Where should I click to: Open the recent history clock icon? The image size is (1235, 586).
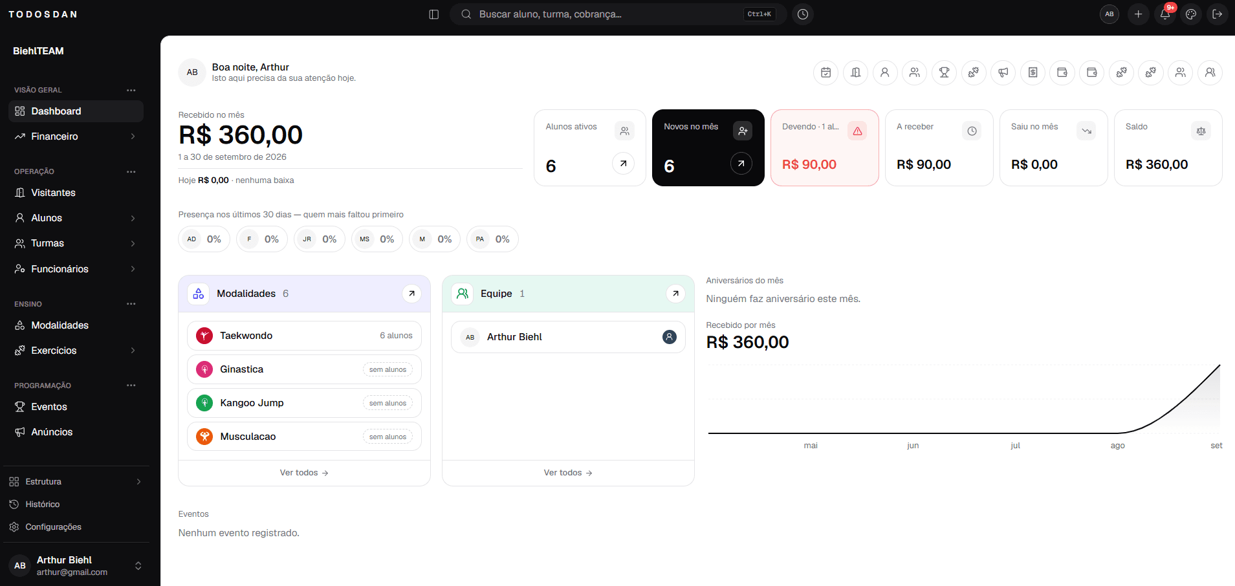point(803,14)
